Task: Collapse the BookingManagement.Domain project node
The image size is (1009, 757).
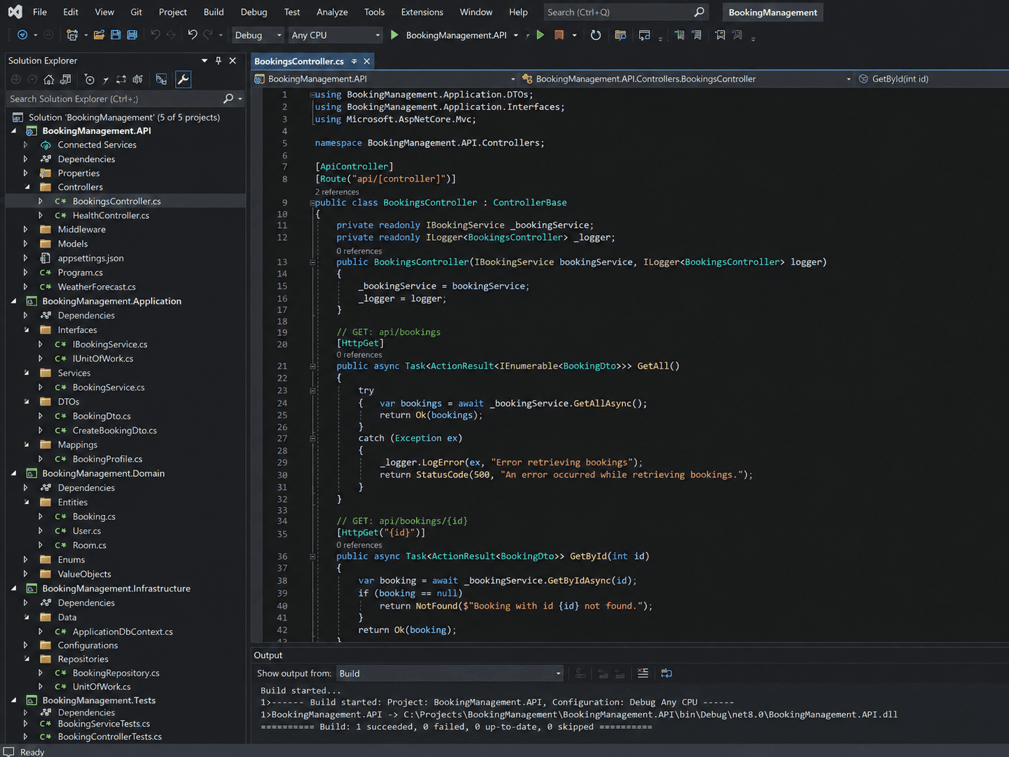Action: click(14, 473)
